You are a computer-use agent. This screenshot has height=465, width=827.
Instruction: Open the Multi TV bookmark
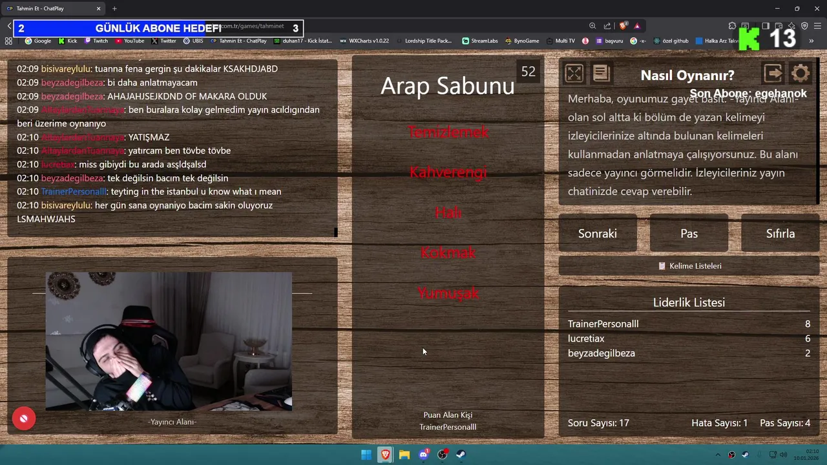coord(560,41)
